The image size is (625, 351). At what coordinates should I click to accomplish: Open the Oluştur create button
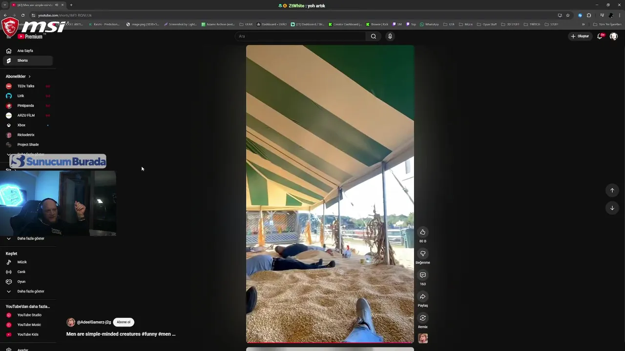point(580,36)
